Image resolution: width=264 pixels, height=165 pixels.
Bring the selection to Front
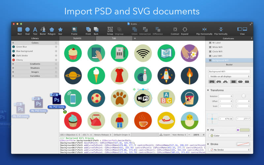(88, 31)
